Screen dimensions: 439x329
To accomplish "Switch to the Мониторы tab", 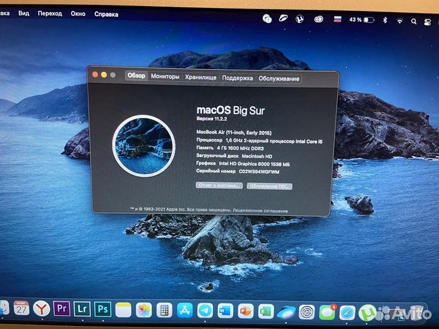I will click(165, 76).
